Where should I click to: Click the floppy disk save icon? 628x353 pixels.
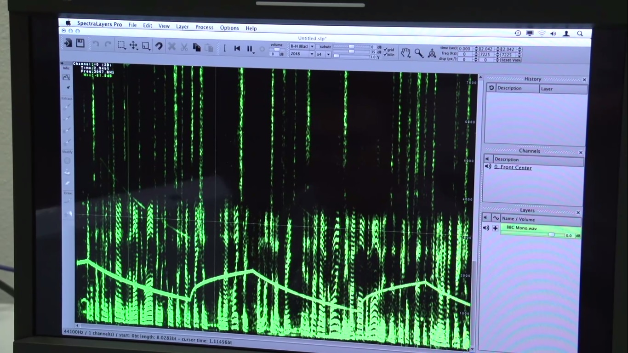(80, 43)
